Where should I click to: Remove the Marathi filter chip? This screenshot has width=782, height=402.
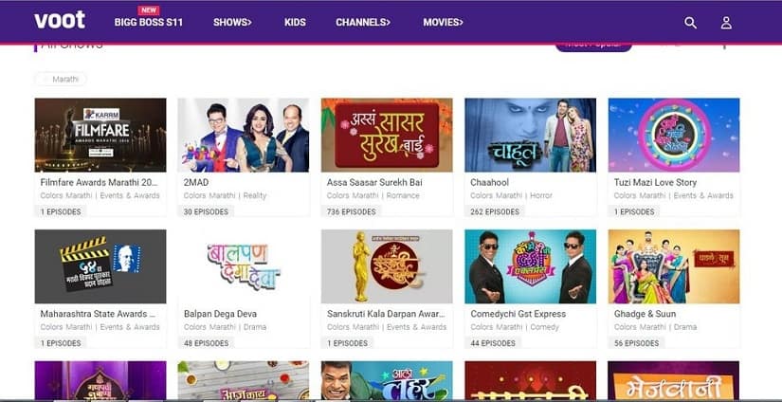(x=46, y=80)
